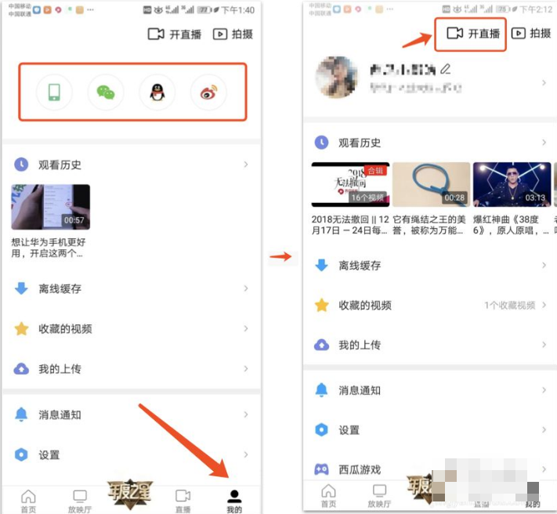Click the pencil edit icon beside the username

point(446,69)
